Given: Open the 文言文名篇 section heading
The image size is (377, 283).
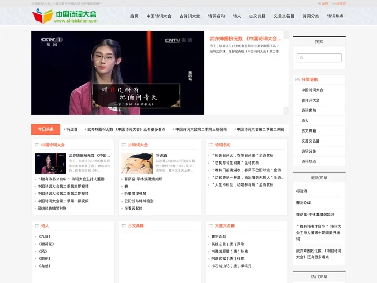Looking at the screenshot, I should (x=225, y=226).
